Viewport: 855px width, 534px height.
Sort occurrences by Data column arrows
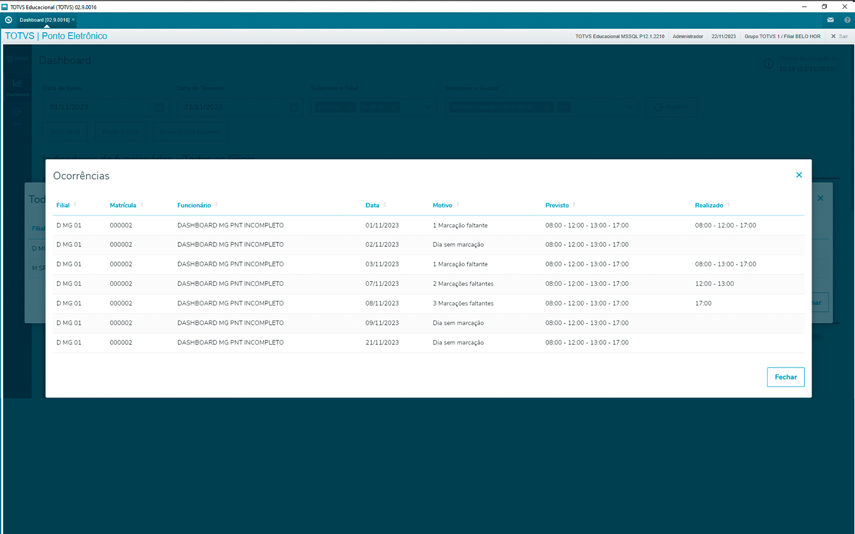click(385, 205)
